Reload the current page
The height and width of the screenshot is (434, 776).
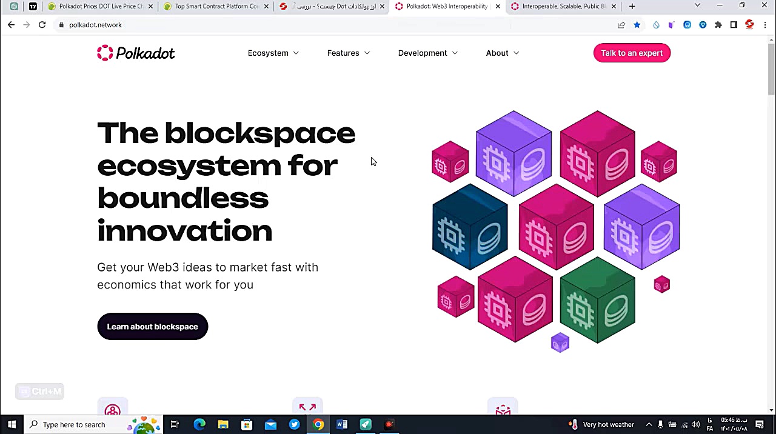[42, 25]
